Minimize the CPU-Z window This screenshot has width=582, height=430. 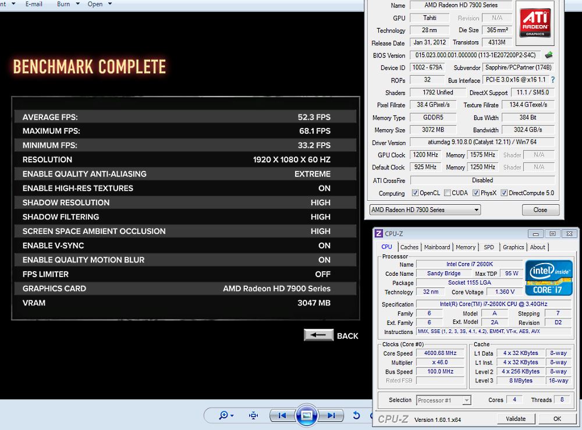point(535,234)
